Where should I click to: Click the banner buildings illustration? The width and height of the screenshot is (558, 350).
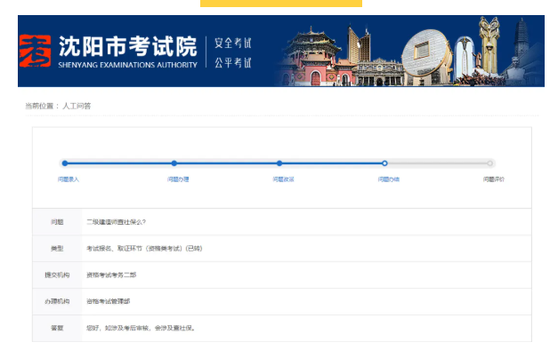[409, 52]
